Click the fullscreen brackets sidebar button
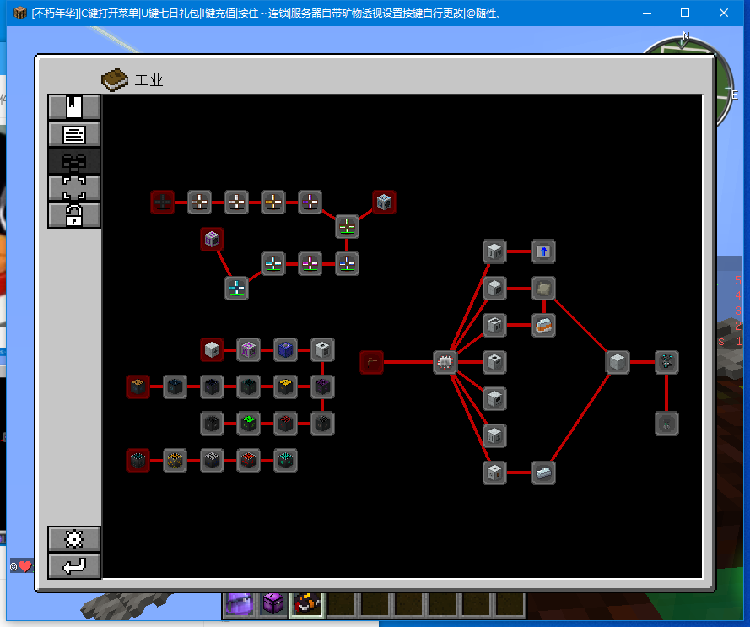The width and height of the screenshot is (750, 627). tap(74, 188)
